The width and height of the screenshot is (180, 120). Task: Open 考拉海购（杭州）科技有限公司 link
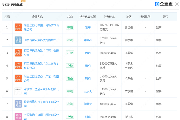(41, 117)
